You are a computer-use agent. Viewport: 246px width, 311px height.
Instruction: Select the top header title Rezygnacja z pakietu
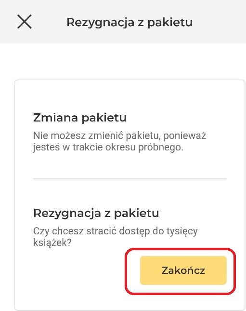click(129, 22)
